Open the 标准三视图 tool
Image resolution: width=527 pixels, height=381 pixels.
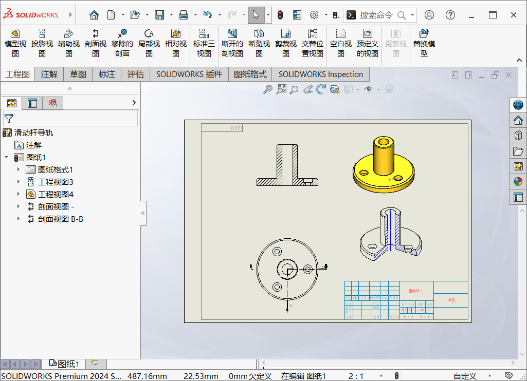pos(204,42)
